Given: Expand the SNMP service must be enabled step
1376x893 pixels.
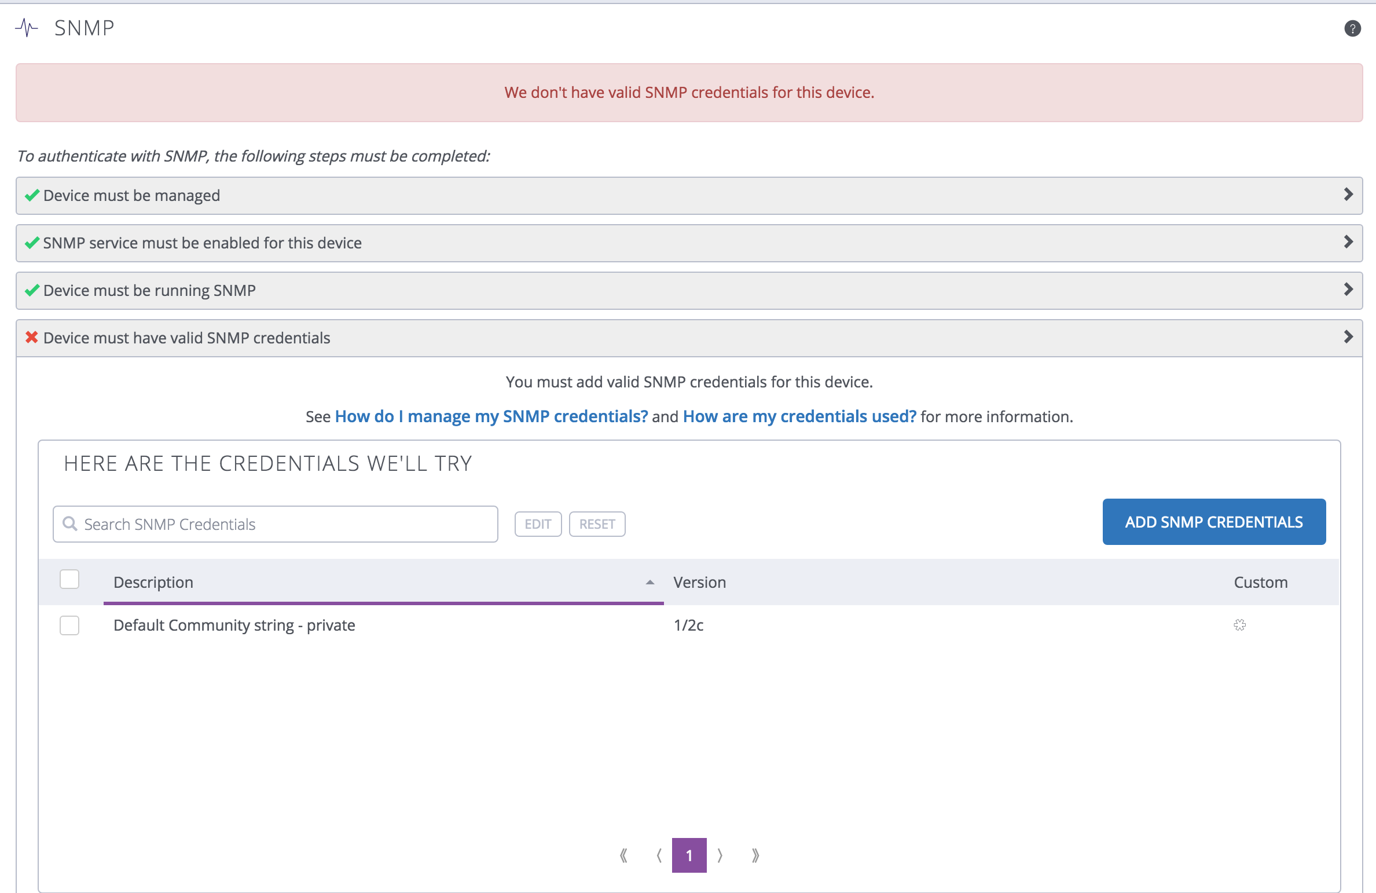Looking at the screenshot, I should (x=1349, y=243).
